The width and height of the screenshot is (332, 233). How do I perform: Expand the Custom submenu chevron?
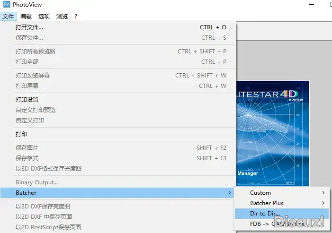pos(323,193)
